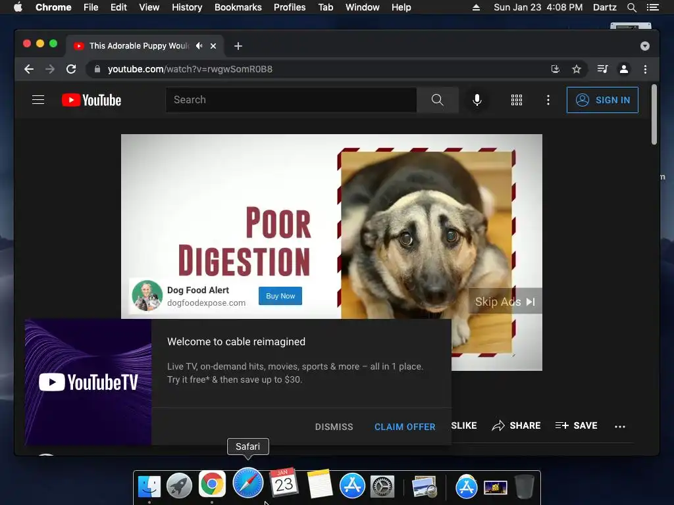
Task: Open Launchpad rocket in the Dock
Action: point(179,486)
